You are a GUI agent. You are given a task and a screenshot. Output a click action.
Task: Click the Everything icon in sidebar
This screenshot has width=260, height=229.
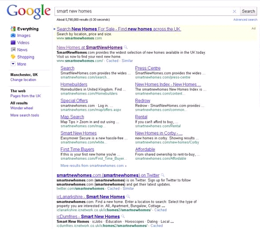13,29
